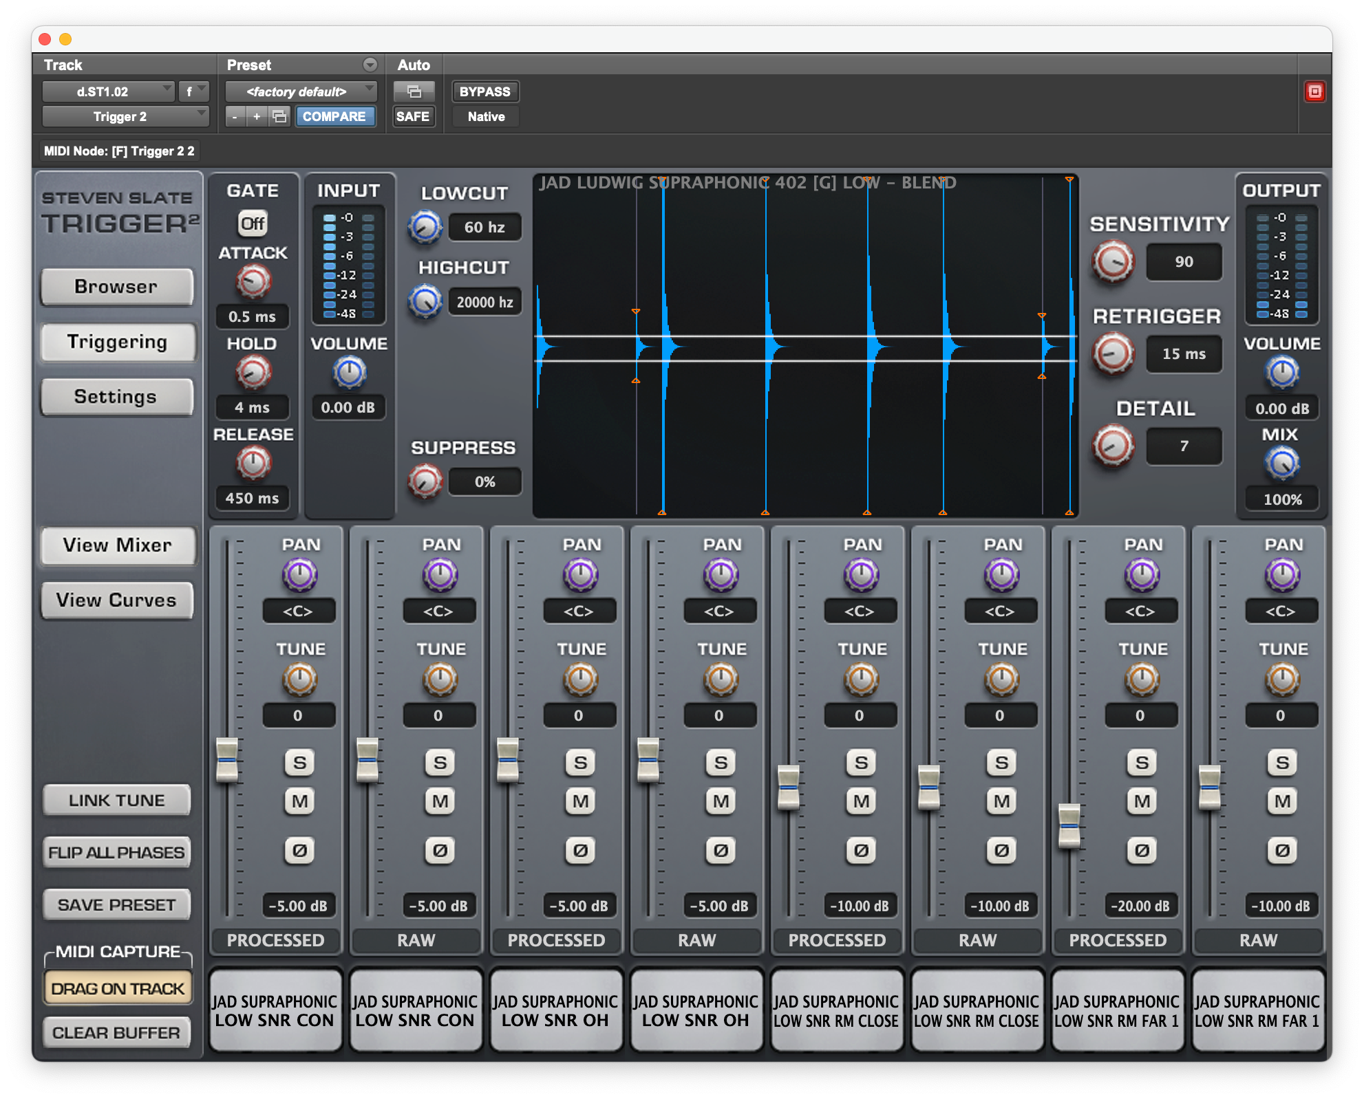
Task: Solo the first Processed channel
Action: point(299,762)
